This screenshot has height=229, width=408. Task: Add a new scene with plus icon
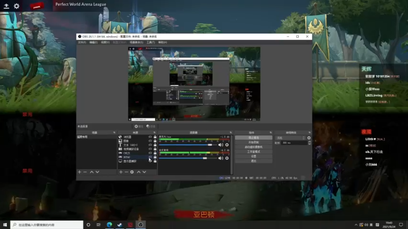[x=80, y=172]
